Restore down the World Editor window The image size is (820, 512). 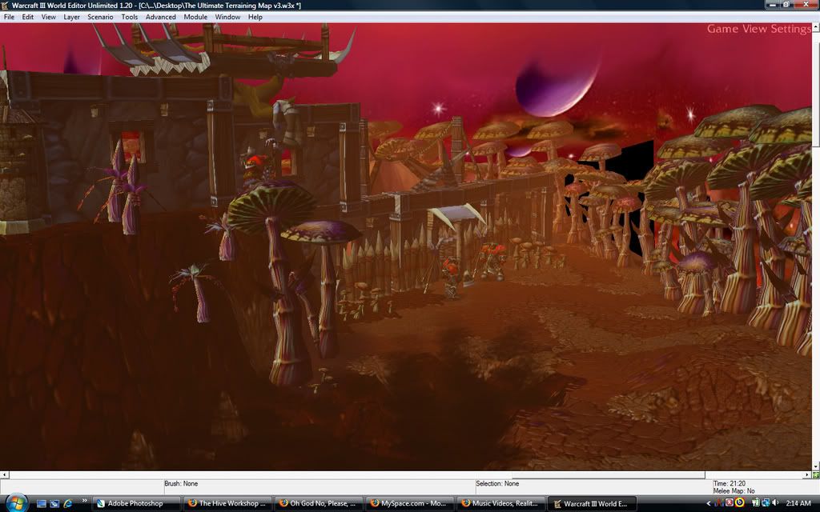click(786, 5)
